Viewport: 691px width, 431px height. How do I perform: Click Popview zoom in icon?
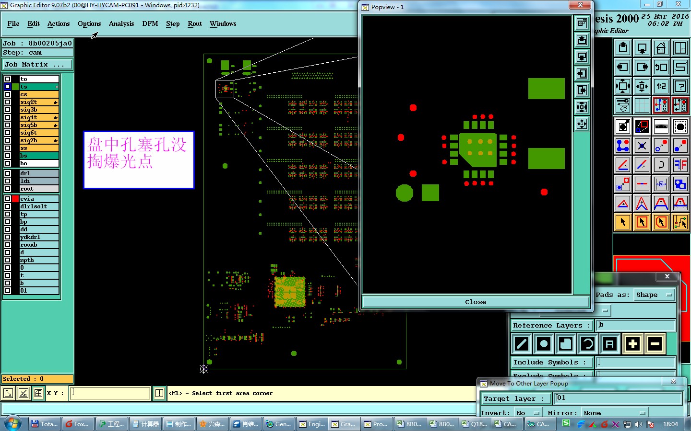(x=582, y=107)
